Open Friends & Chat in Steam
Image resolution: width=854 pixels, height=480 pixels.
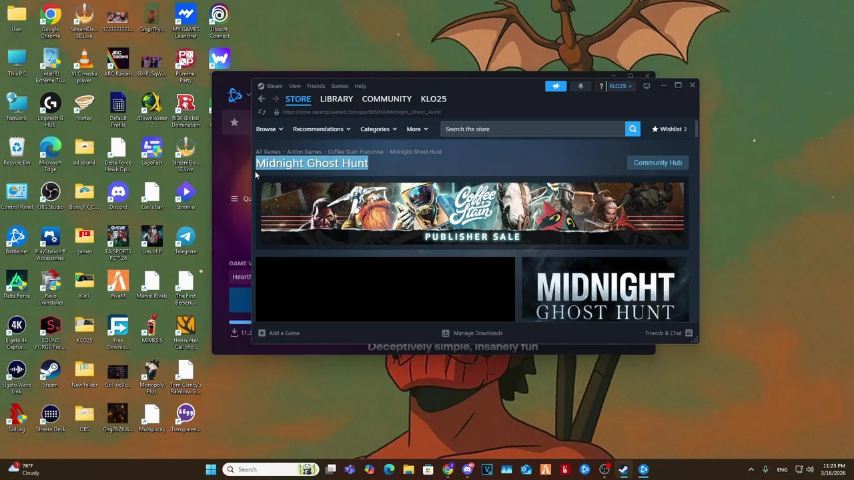[669, 333]
